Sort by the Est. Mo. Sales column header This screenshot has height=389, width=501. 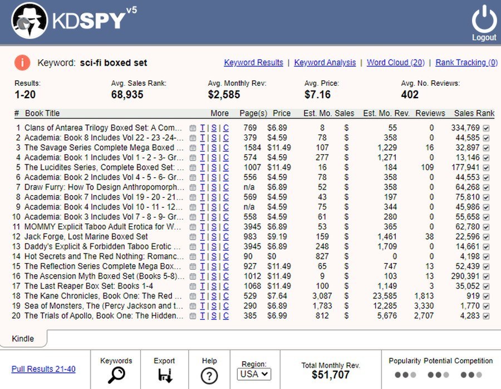328,113
